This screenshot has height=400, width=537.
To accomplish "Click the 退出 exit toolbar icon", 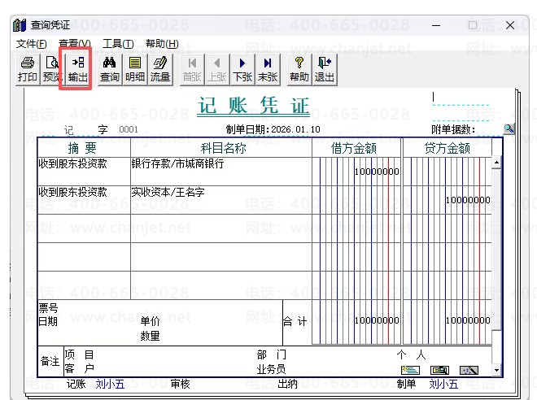I will 325,69.
